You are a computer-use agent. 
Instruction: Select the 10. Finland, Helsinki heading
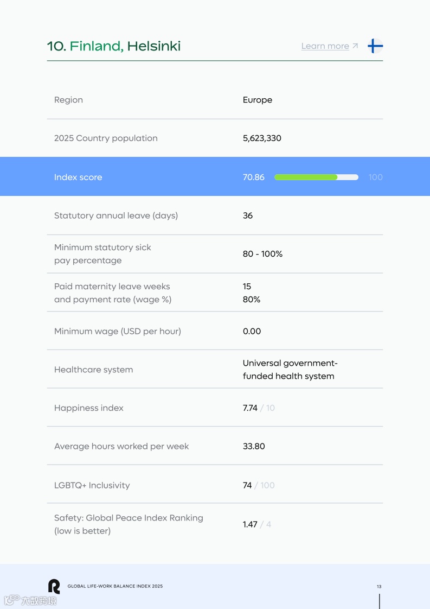pyautogui.click(x=114, y=46)
